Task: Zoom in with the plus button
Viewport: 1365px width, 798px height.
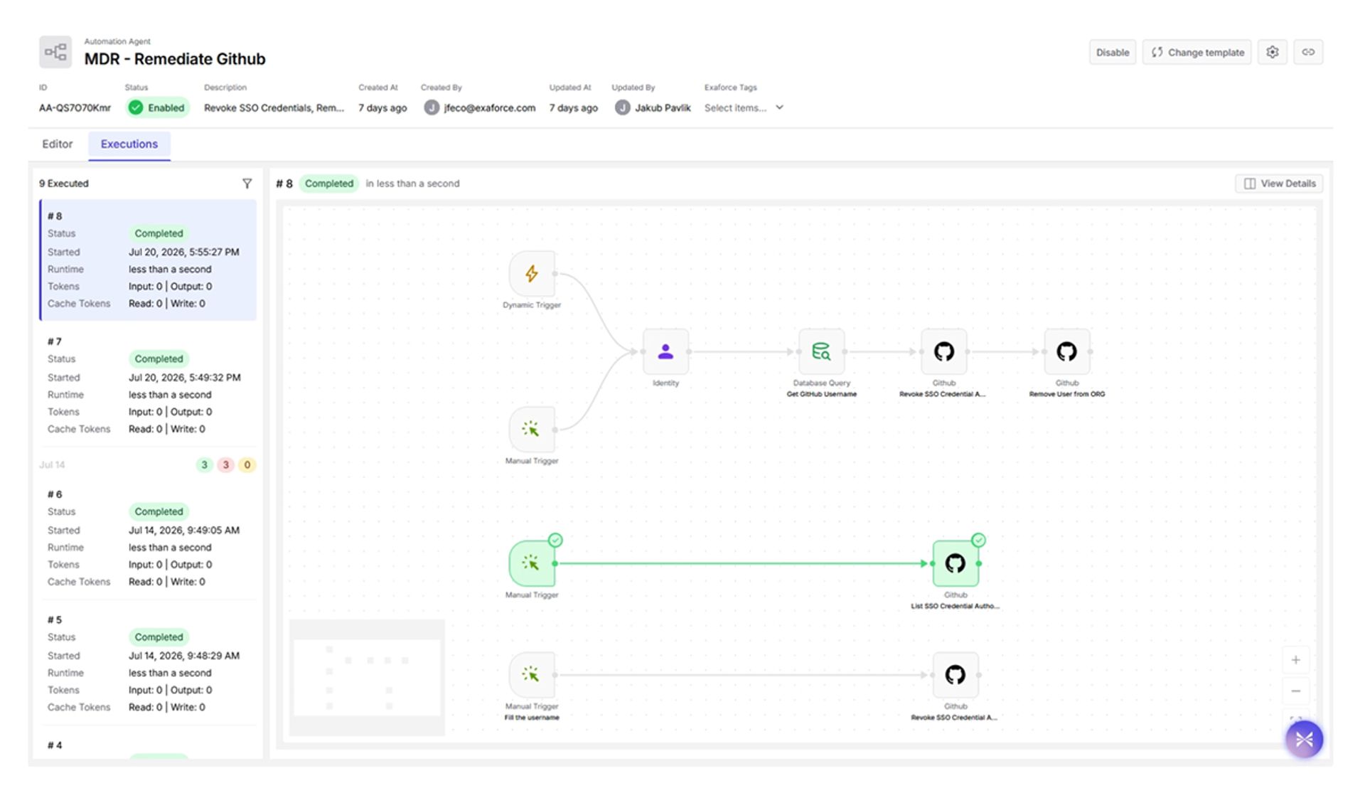Action: pyautogui.click(x=1295, y=660)
